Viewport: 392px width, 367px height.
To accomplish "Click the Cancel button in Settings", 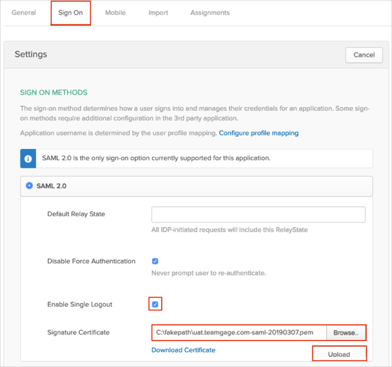I will point(364,55).
